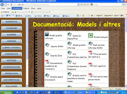Open the address bar history dropdown arrow
This screenshot has height=94, width=127.
coord(78,5)
